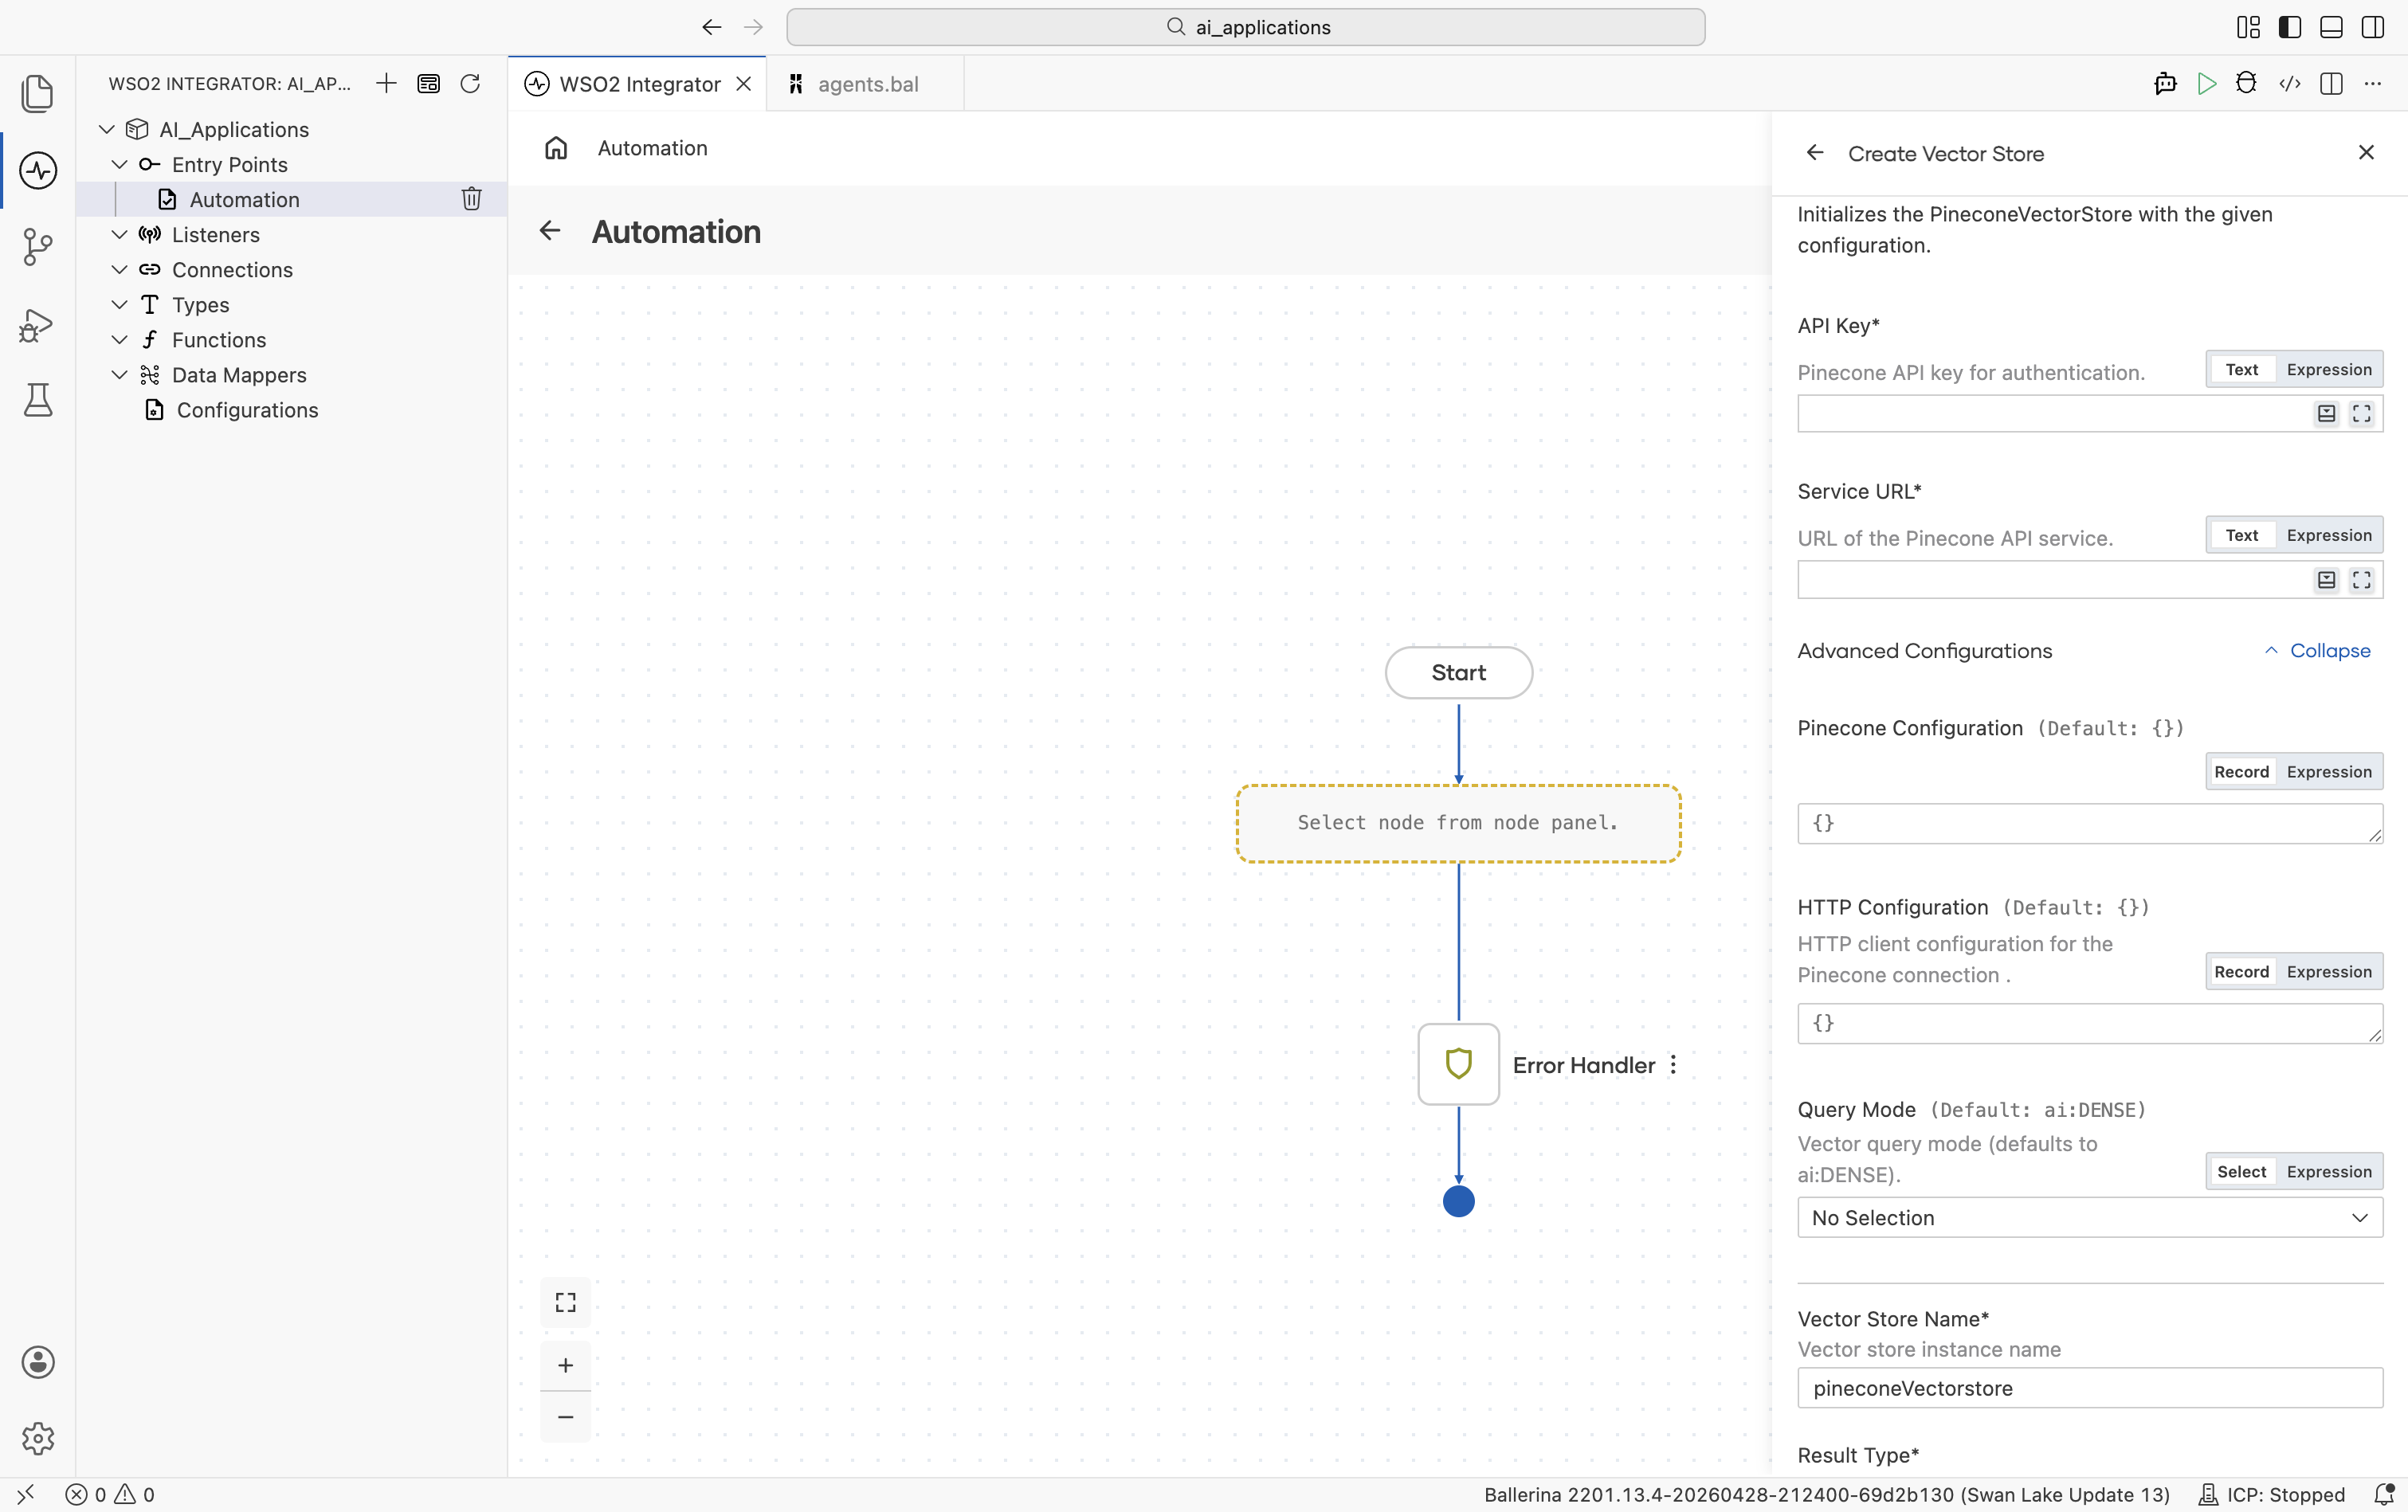Collapse the Advanced Configurations section

click(2317, 650)
